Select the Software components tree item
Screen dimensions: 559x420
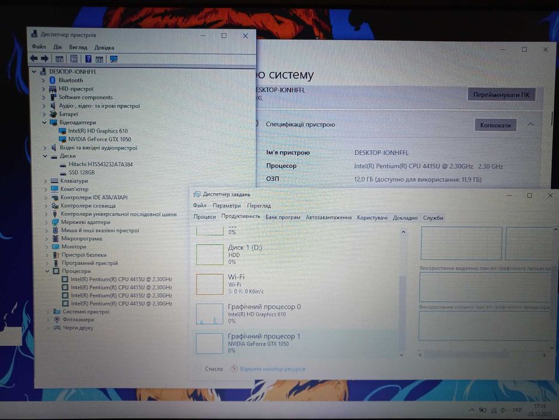pyautogui.click(x=86, y=97)
